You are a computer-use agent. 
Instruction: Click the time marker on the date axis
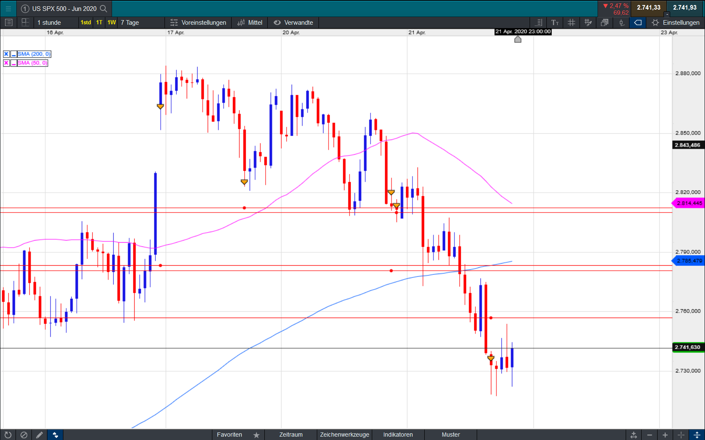tap(518, 39)
